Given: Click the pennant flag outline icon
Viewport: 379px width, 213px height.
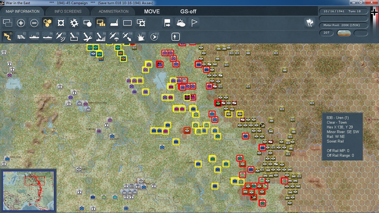Looking at the screenshot, I should [x=194, y=23].
